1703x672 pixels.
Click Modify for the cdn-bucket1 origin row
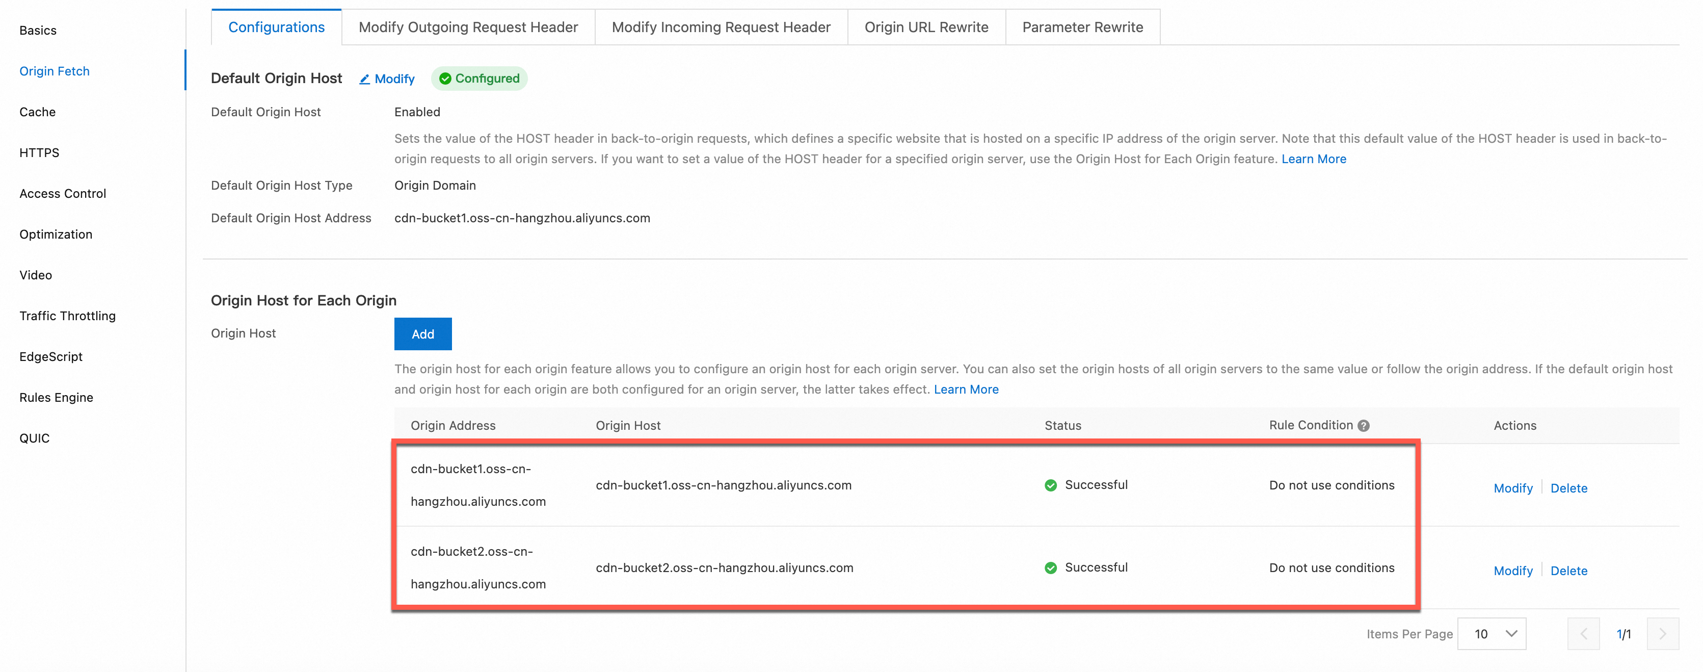[x=1512, y=488]
